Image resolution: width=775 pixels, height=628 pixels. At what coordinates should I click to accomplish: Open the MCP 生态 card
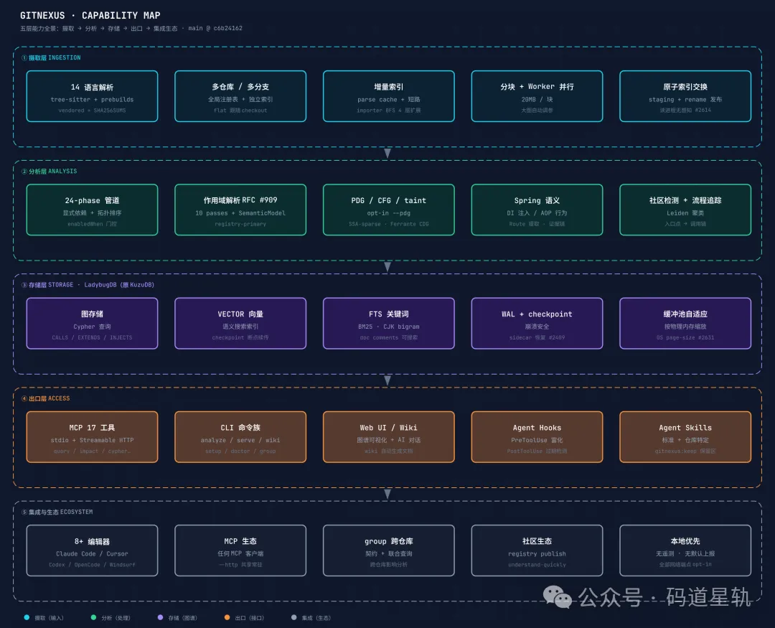point(240,550)
